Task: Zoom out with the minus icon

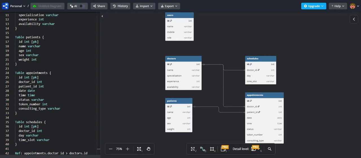Action: (111, 149)
